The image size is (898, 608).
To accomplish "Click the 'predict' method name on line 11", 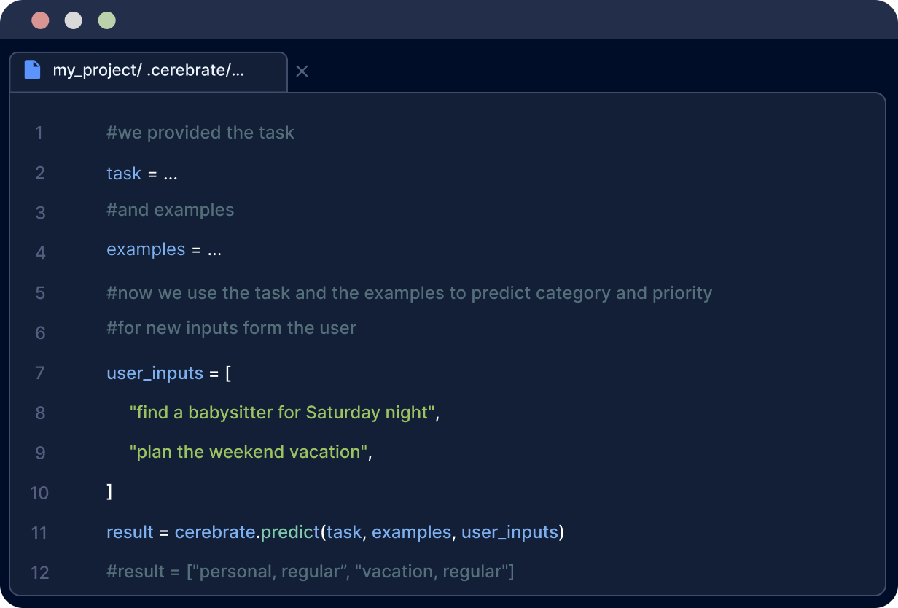I will (290, 532).
